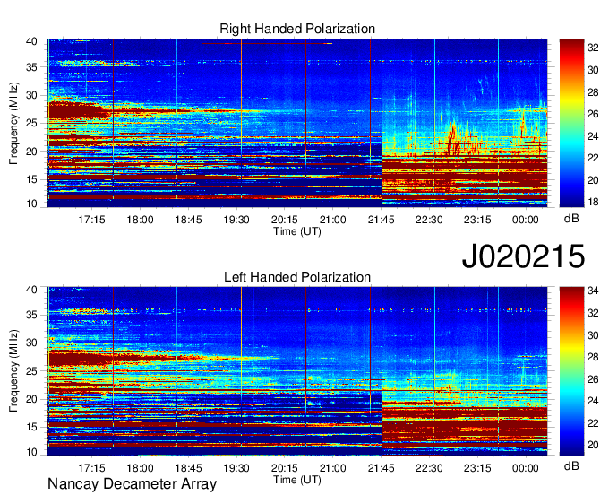Viewport: 609px width, 495px height.
Task: Click Frequency (MHz) label of left-handed plot
Action: click(13, 371)
